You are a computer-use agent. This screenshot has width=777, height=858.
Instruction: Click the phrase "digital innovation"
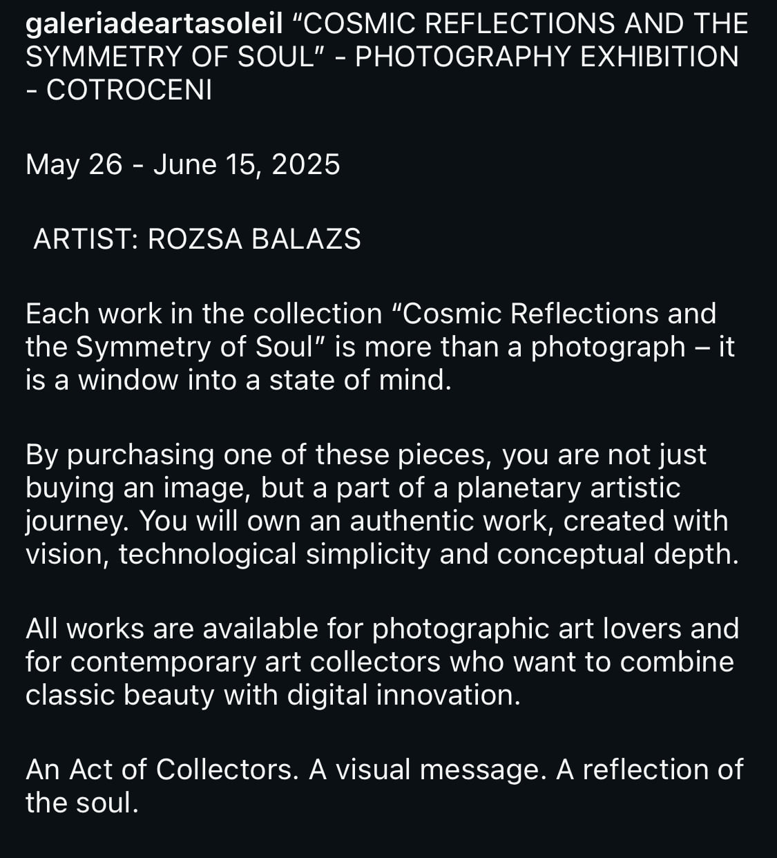403,695
